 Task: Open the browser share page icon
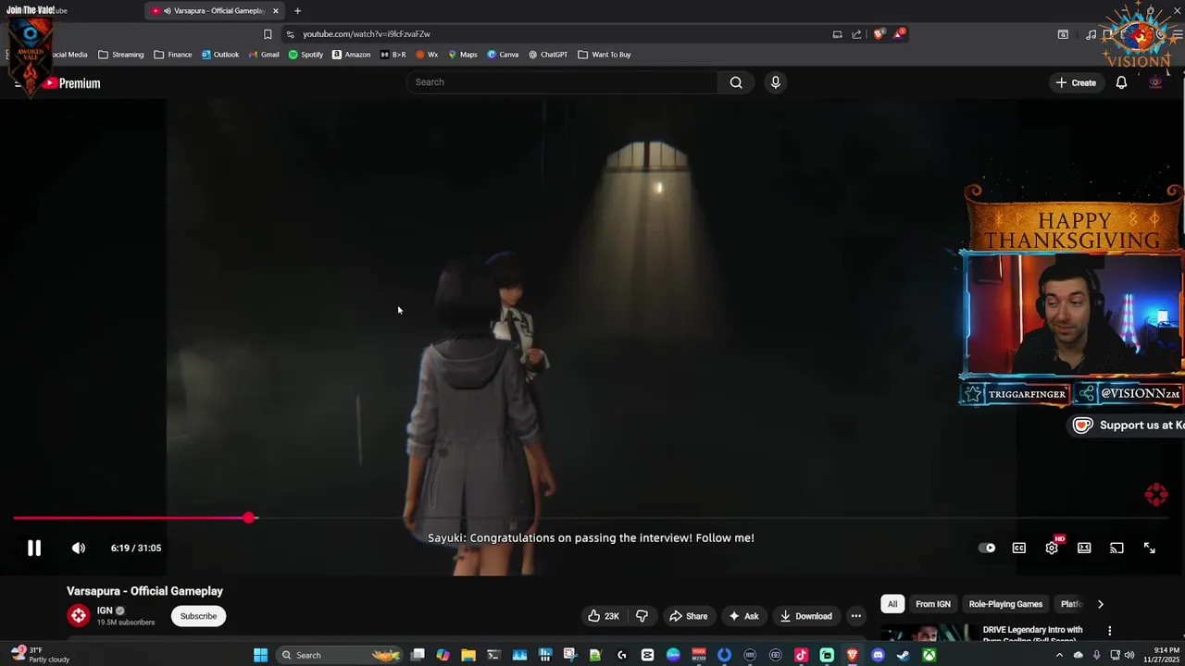(856, 34)
